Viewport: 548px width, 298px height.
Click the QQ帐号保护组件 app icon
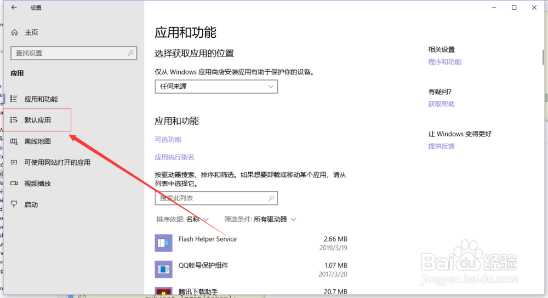click(x=163, y=270)
